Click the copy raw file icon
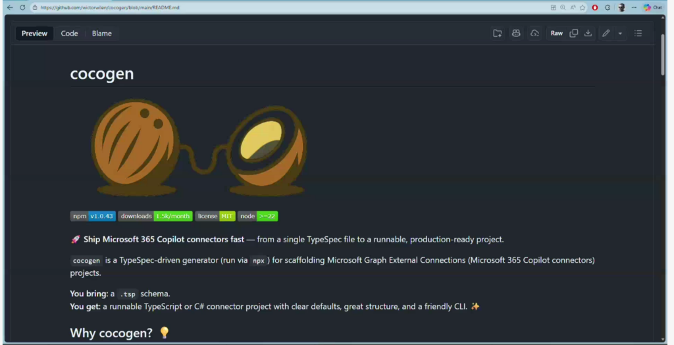The height and width of the screenshot is (345, 674). pos(574,34)
